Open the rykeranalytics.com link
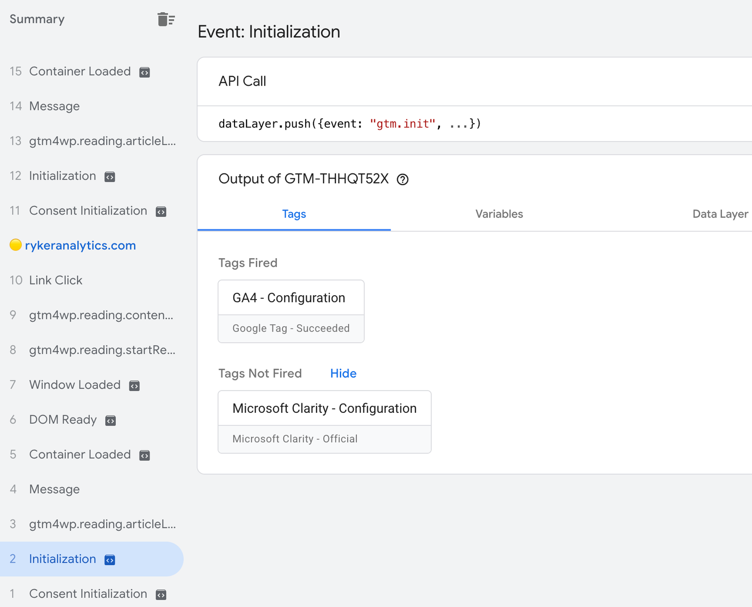 pyautogui.click(x=81, y=245)
